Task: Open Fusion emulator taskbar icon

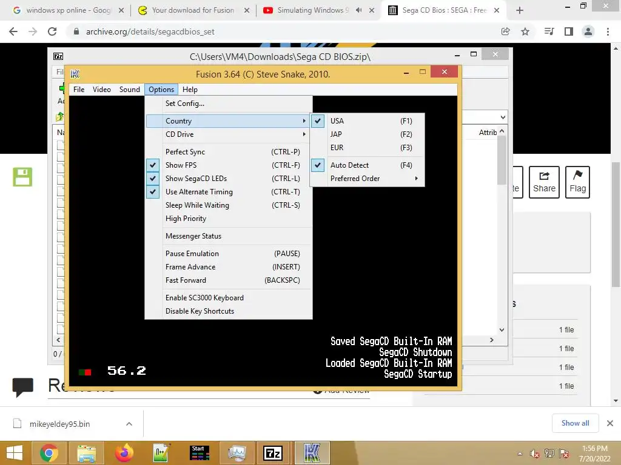Action: 312,453
